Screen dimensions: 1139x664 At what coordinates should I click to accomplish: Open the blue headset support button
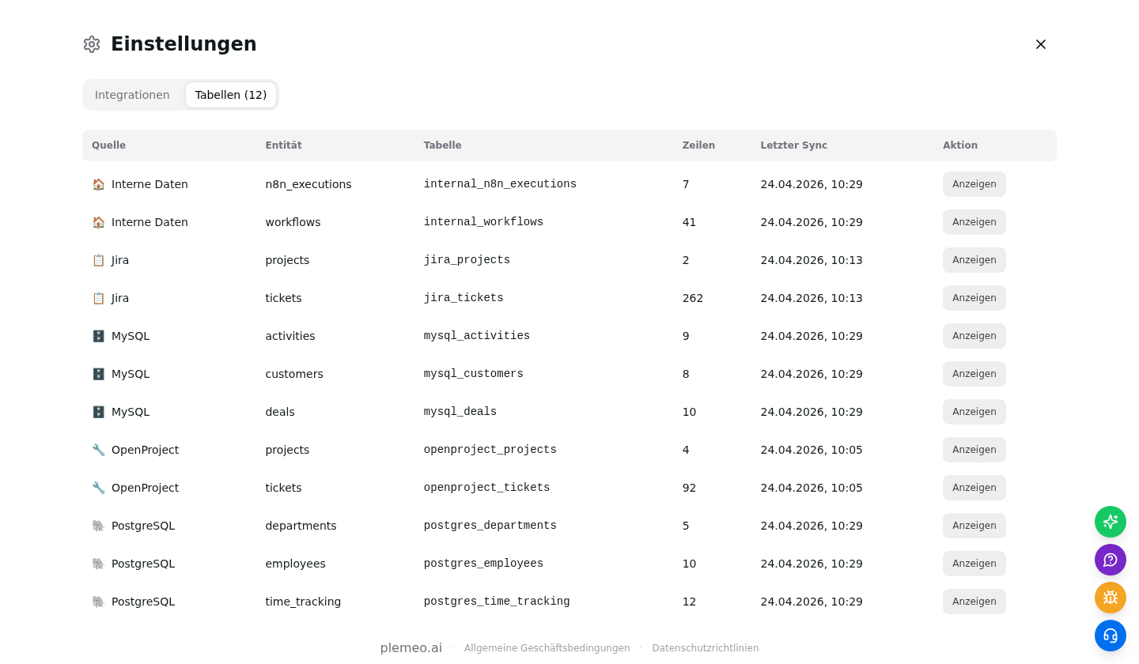[x=1111, y=636]
